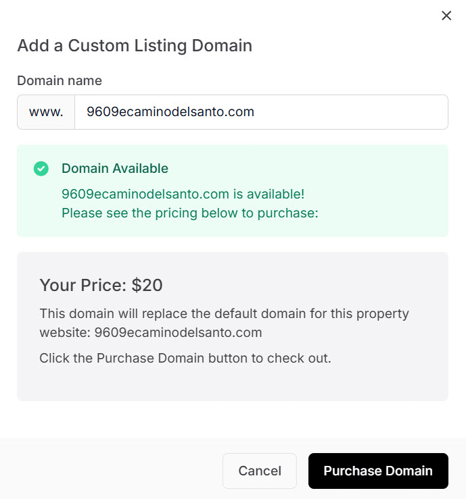Click the default domain name in the pricing panel

pyautogui.click(x=178, y=332)
